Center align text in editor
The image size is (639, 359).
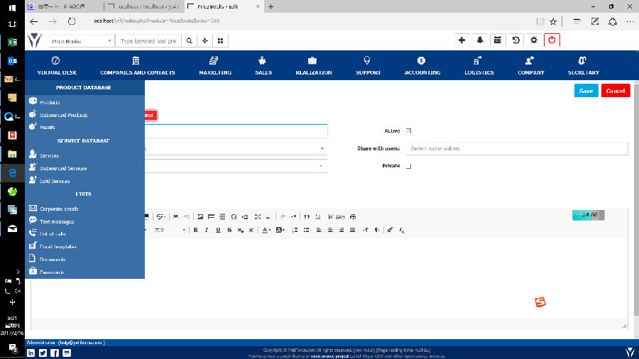point(330,230)
